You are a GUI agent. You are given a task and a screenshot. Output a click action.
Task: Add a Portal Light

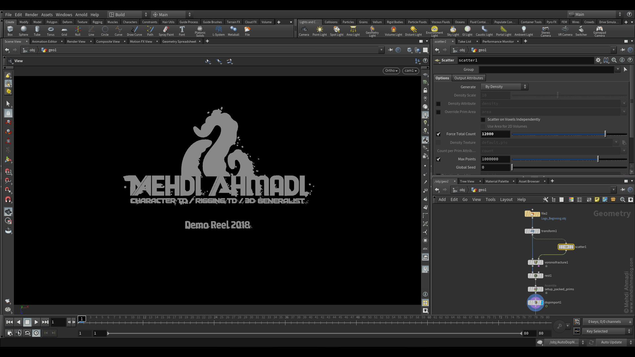pos(504,31)
